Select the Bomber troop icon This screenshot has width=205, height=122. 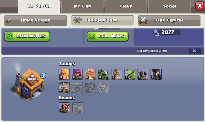click(117, 74)
